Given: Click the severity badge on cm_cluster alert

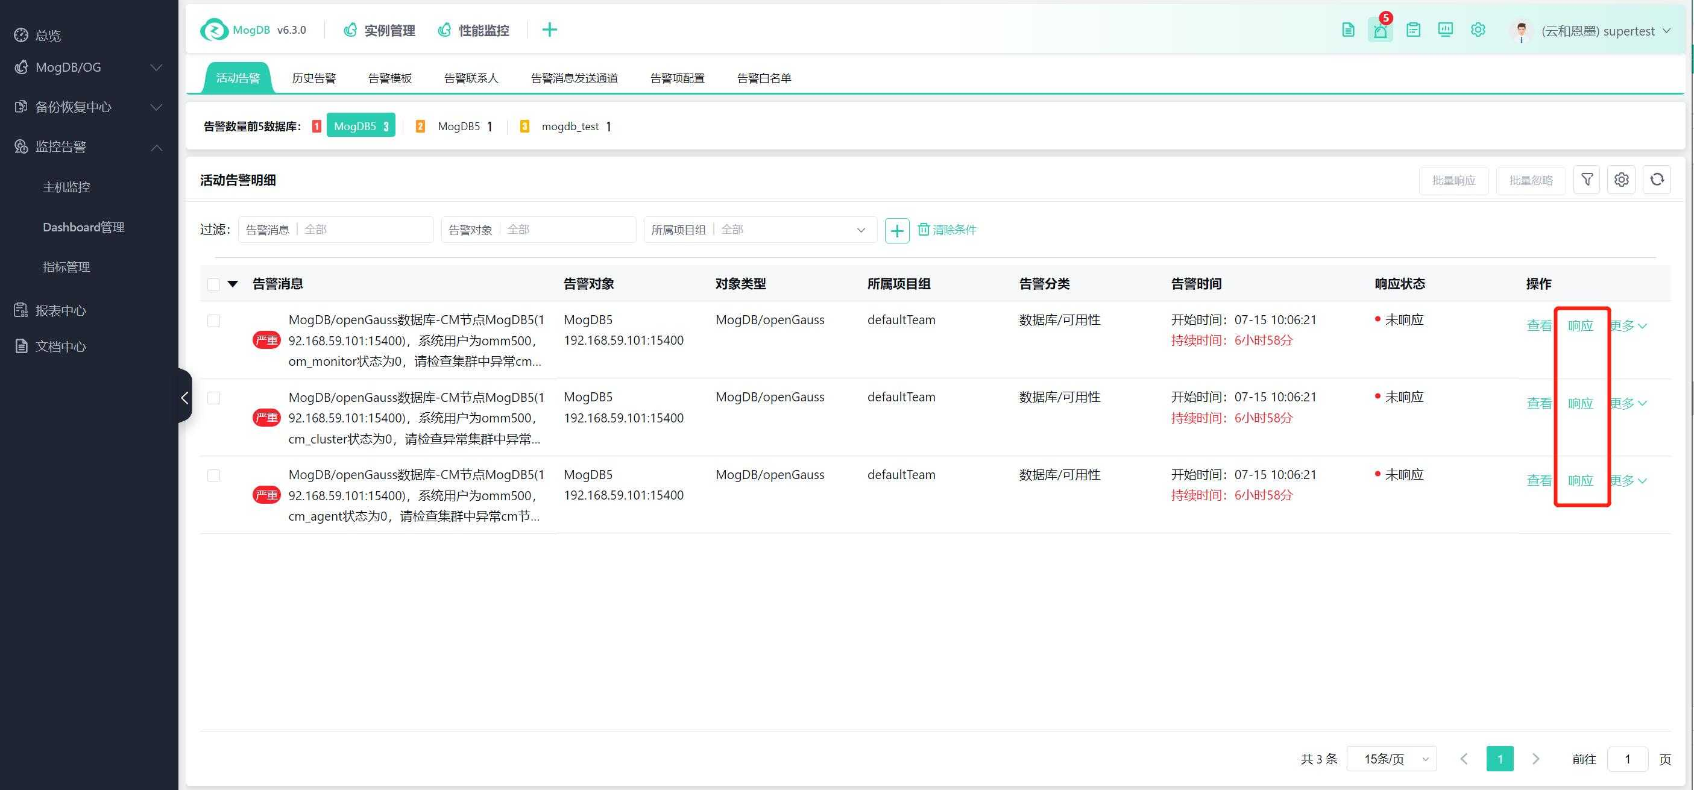Looking at the screenshot, I should [x=266, y=418].
